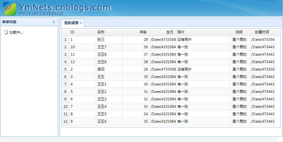The image size is (283, 142).
Task: Select the row named 王五7
Action: [x=168, y=47]
